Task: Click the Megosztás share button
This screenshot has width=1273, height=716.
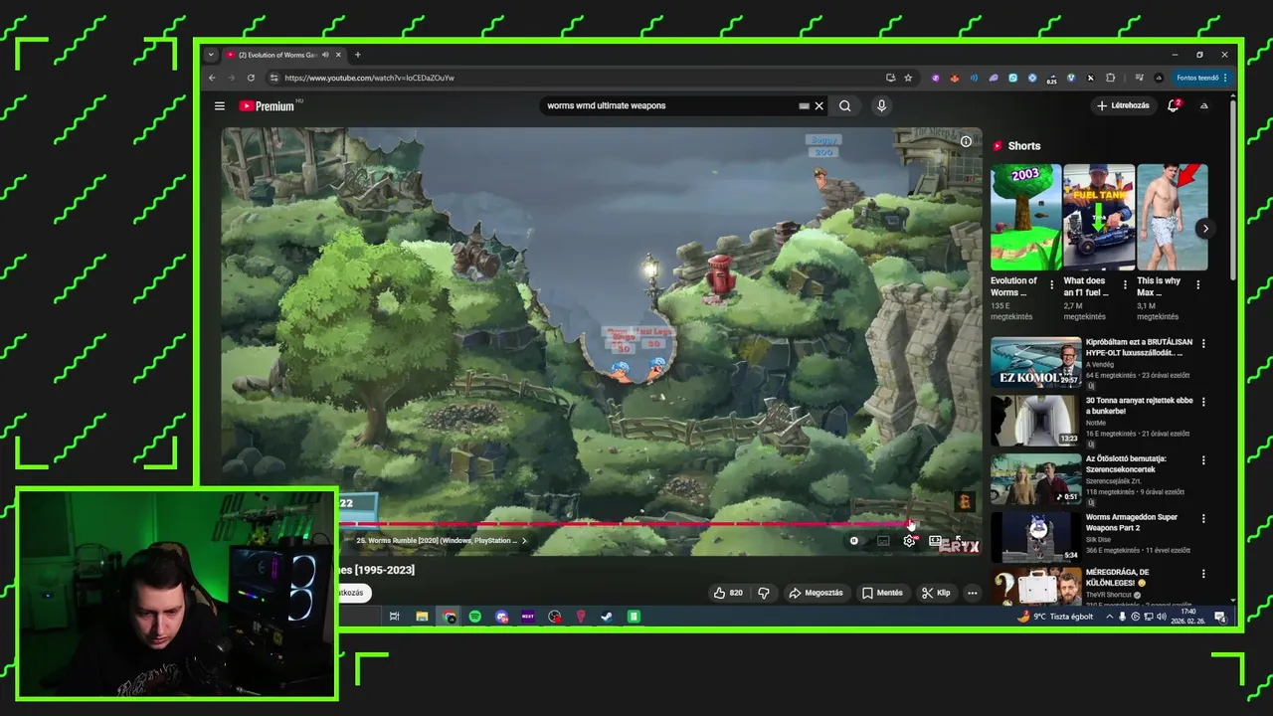Action: [816, 593]
